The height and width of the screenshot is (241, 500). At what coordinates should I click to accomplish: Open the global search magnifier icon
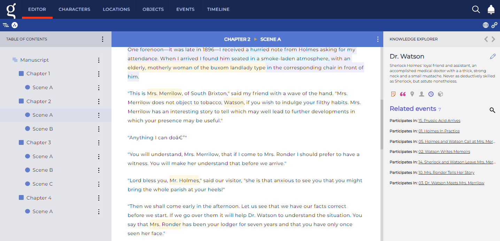tap(476, 9)
